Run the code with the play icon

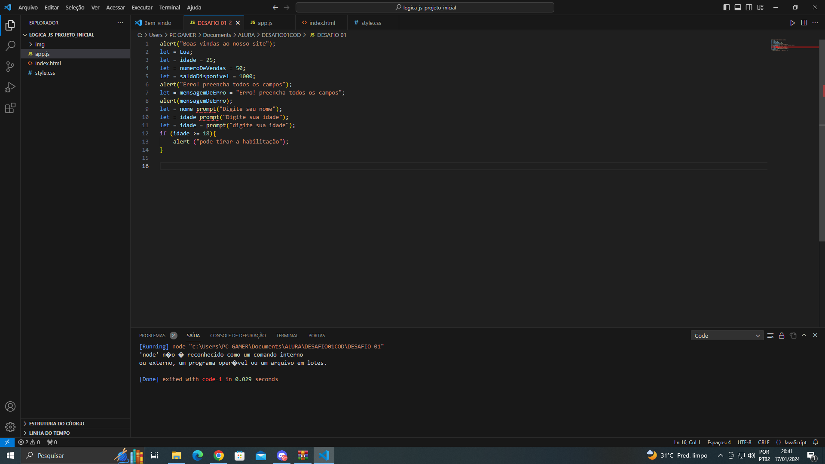coord(792,23)
